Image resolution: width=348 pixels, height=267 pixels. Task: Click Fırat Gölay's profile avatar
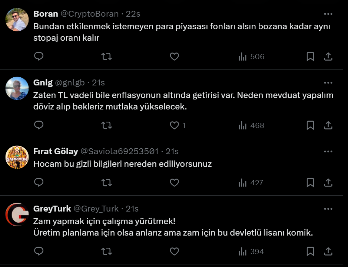17,157
